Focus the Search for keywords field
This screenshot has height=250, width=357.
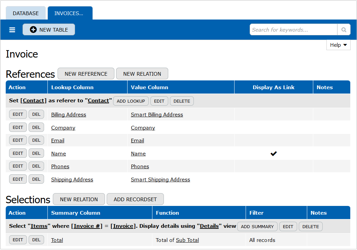point(293,30)
